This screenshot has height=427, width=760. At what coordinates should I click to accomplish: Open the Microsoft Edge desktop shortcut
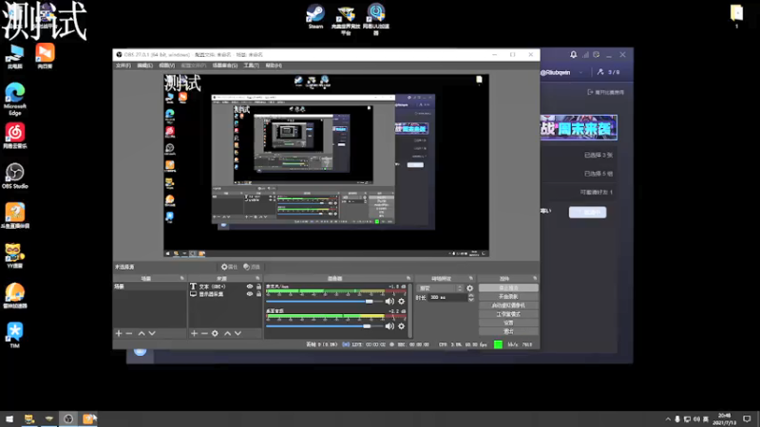(x=15, y=100)
